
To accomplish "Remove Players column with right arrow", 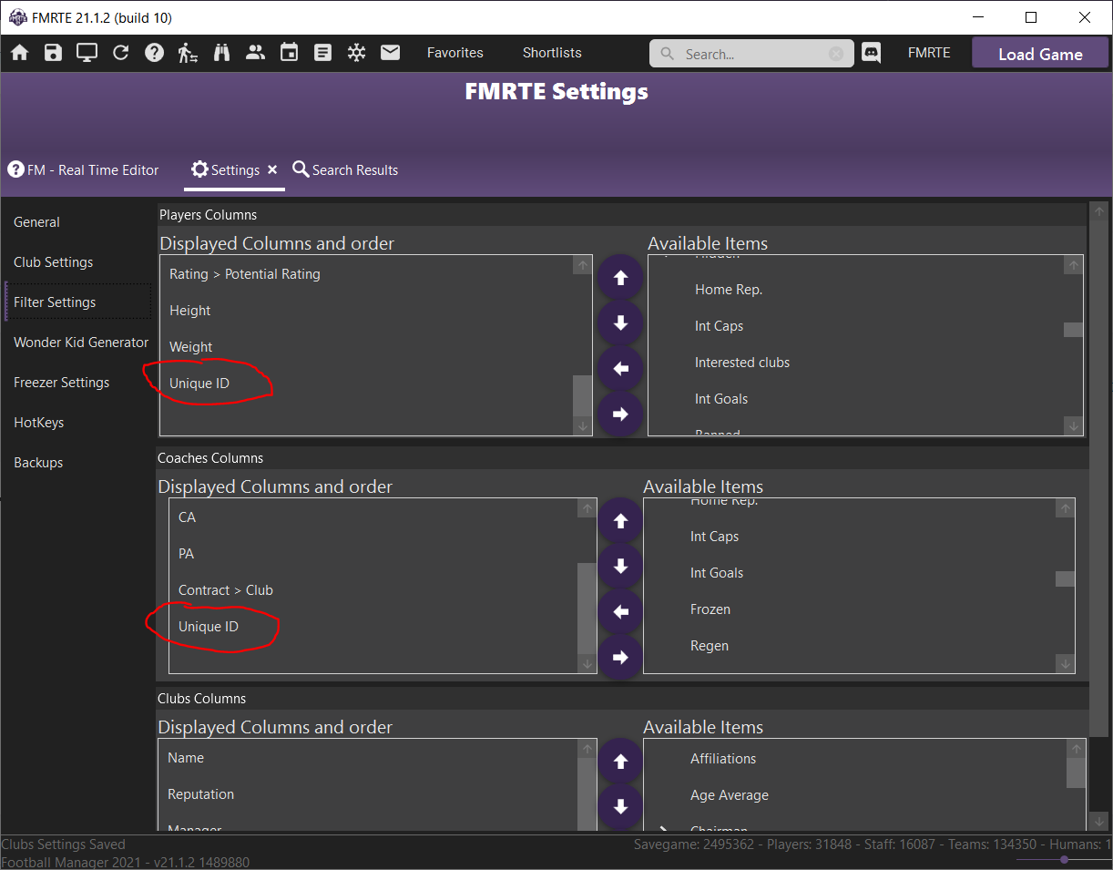I will 620,414.
